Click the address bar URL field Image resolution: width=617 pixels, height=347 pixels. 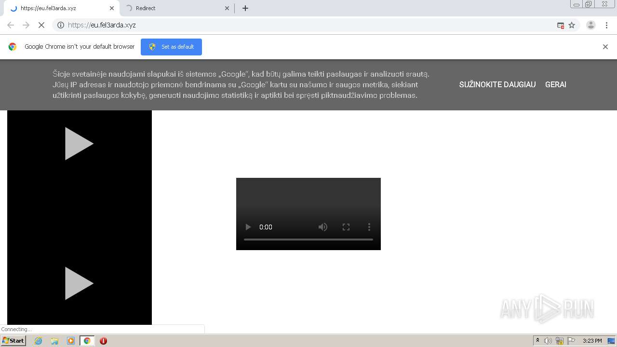[308, 25]
